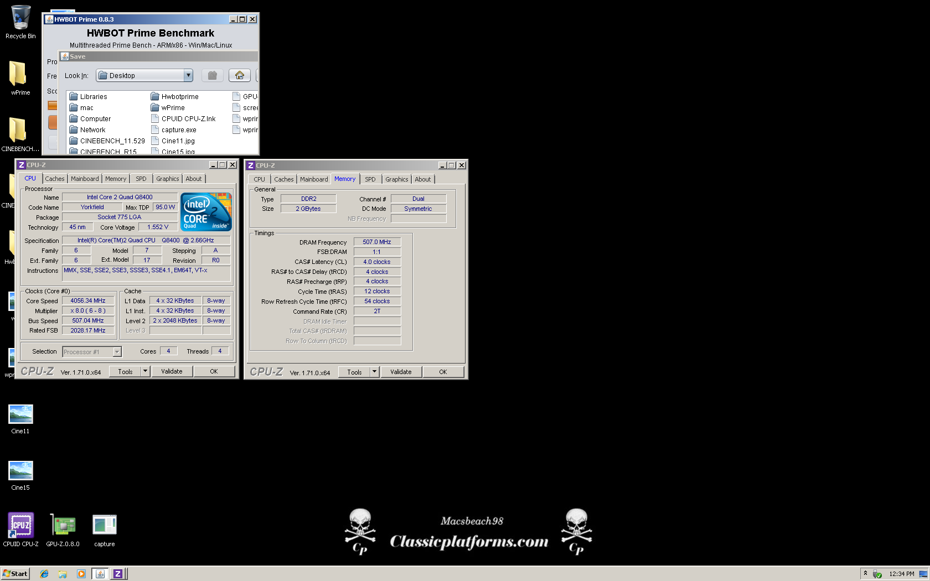Launch the GPU-Z.0.8.0 desktop icon
Screen dimensions: 930x581
[63, 530]
